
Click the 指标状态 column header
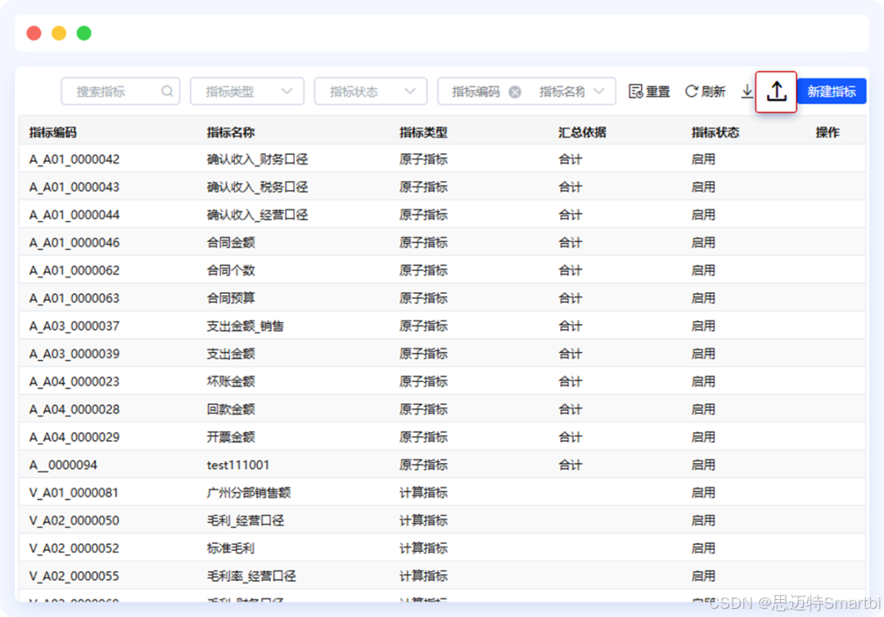(715, 133)
